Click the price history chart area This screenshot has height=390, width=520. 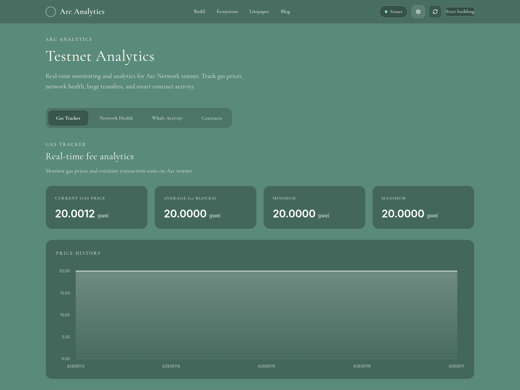pyautogui.click(x=266, y=315)
